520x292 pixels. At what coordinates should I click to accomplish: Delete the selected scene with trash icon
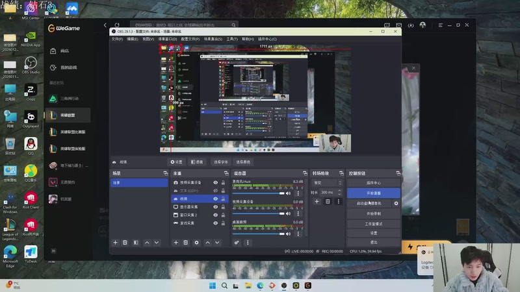tap(125, 243)
